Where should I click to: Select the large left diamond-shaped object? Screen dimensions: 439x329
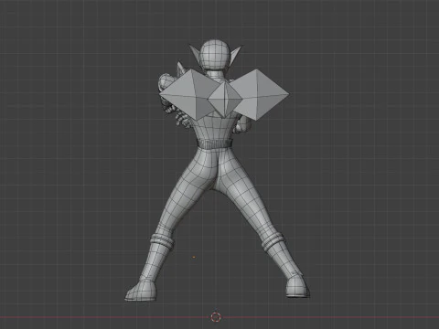pyautogui.click(x=189, y=94)
